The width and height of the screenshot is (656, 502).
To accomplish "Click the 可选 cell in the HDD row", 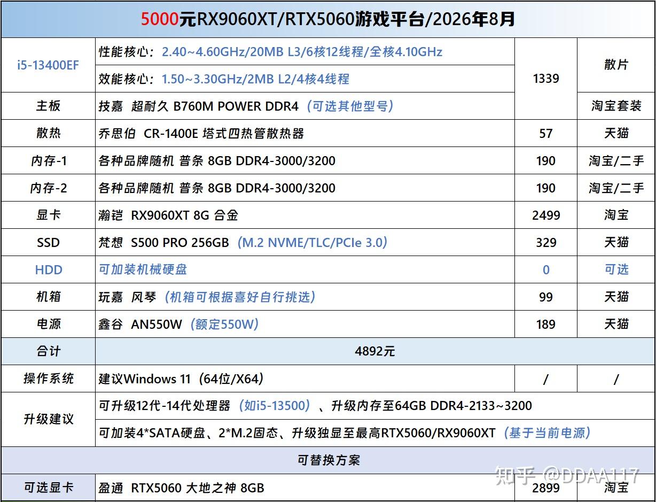I will click(616, 269).
